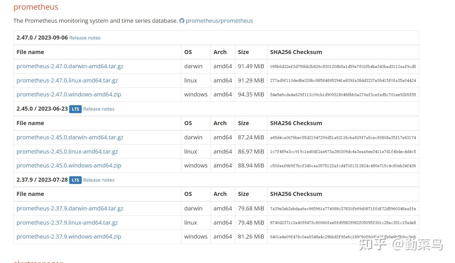Download prometheus-2.47.0.linux-amd64.tar.gz

coord(67,80)
